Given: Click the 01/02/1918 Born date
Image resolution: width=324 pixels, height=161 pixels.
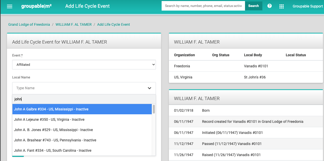Looking at the screenshot, I should coord(184,110).
